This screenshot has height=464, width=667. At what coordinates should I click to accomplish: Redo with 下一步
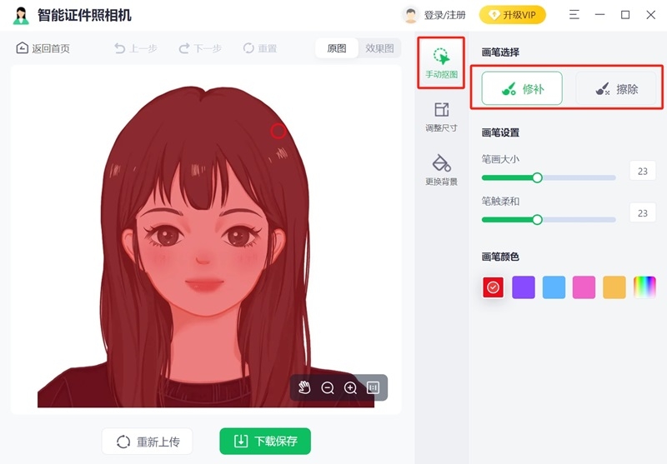pos(200,48)
